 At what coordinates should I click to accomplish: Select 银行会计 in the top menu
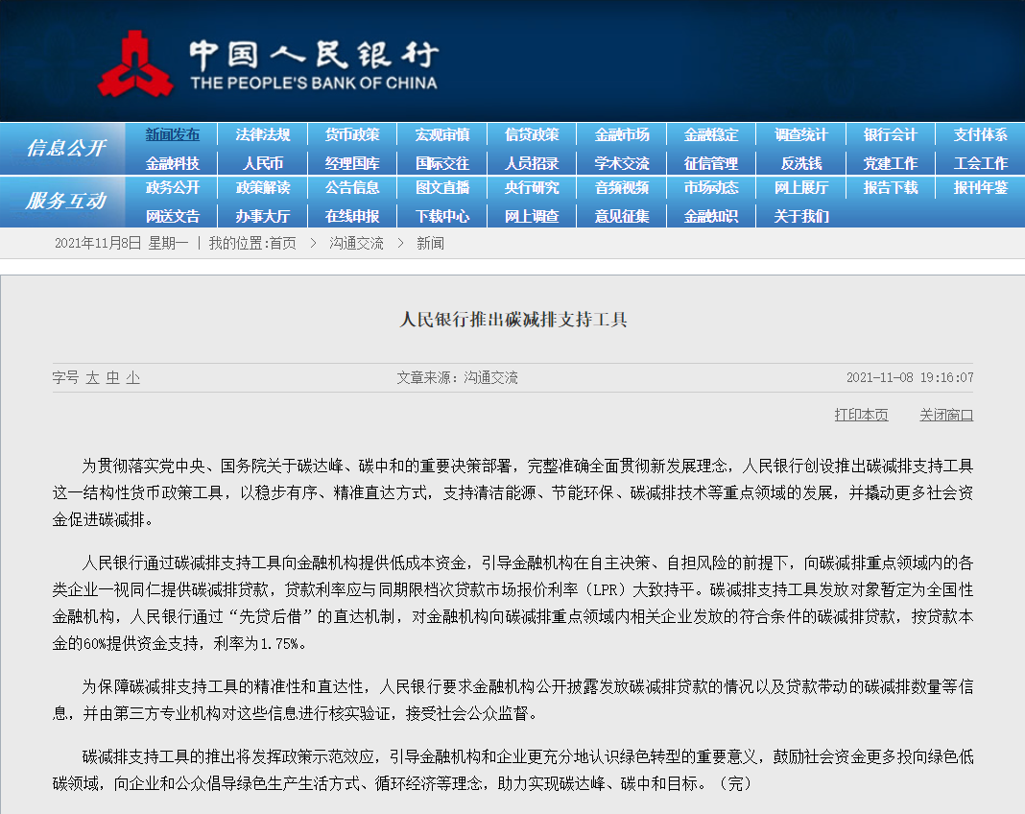(891, 134)
